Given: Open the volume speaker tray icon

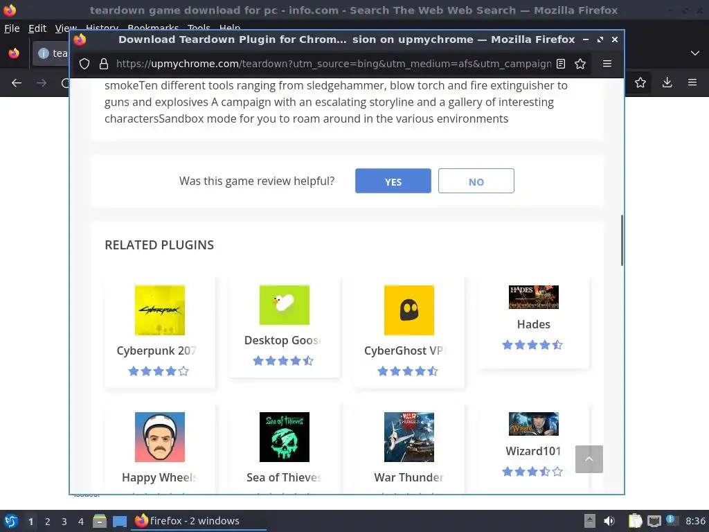Looking at the screenshot, I should [x=609, y=521].
